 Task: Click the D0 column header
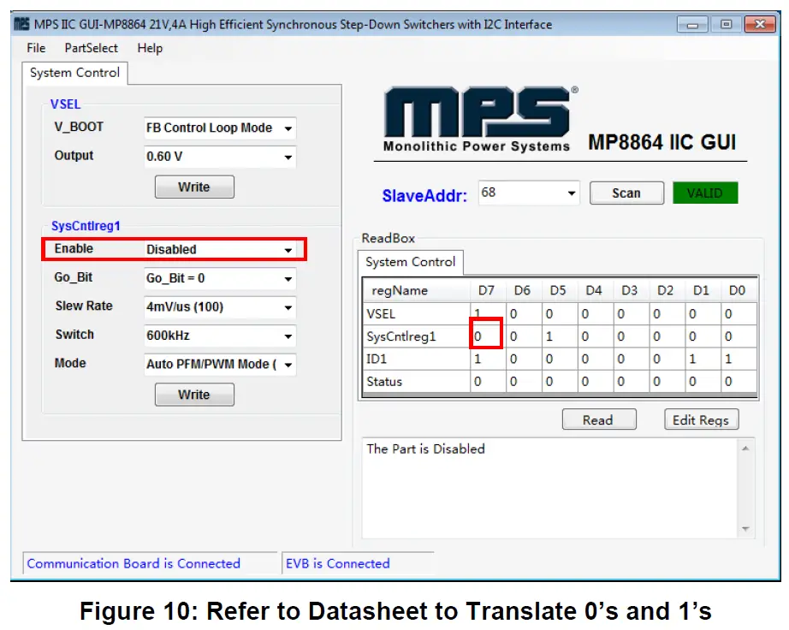point(737,290)
